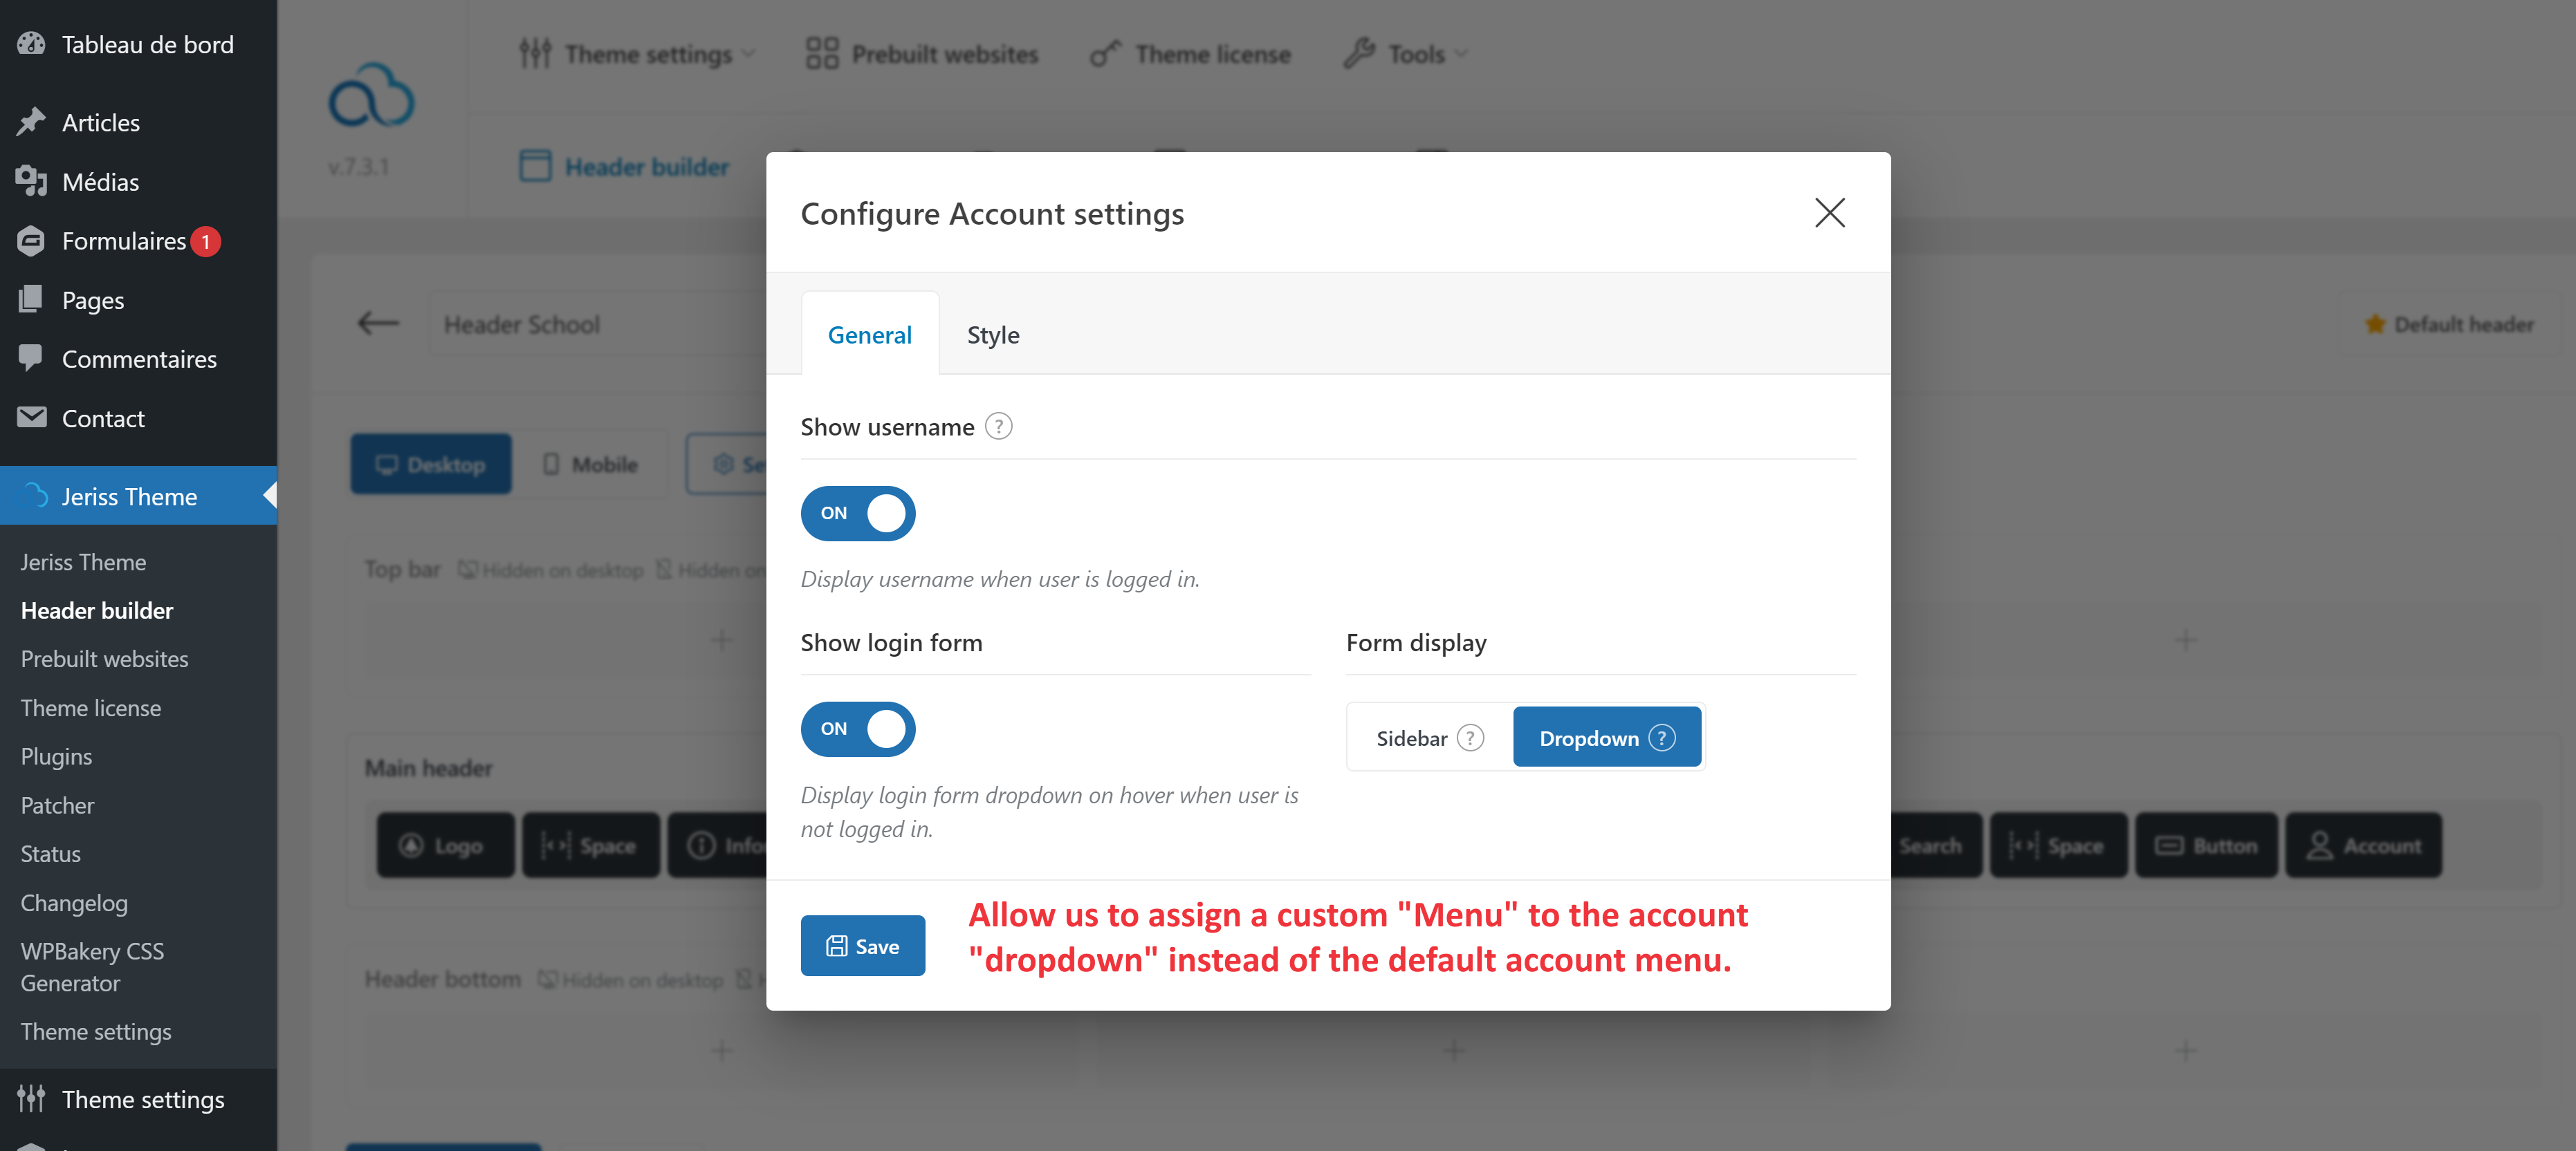Viewport: 2576px width, 1151px height.
Task: Click the Tableau de bord dashboard icon
Action: 31,44
